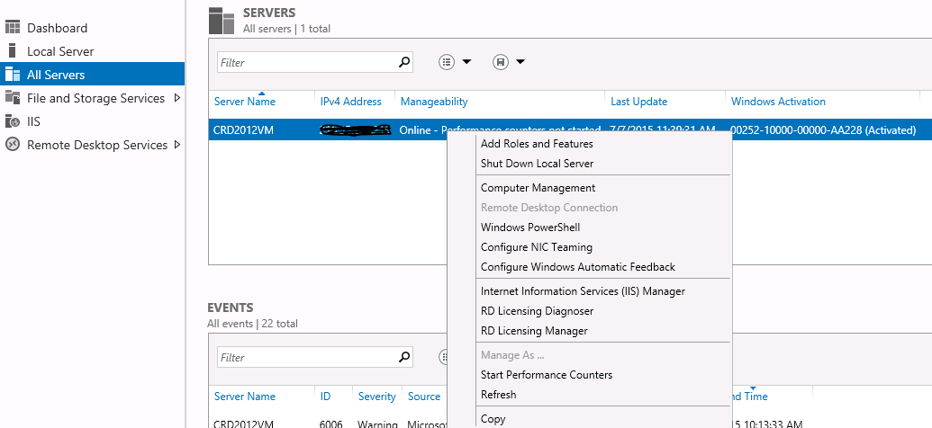This screenshot has width=932, height=428.
Task: Select the File and Storage Services icon
Action: [x=13, y=97]
